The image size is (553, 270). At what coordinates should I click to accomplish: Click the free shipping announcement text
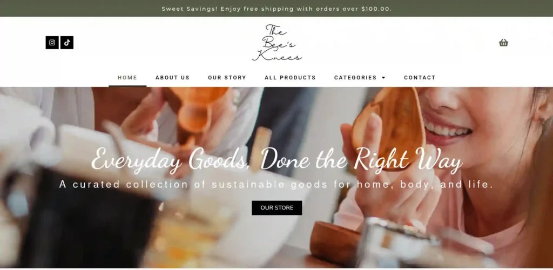[276, 9]
